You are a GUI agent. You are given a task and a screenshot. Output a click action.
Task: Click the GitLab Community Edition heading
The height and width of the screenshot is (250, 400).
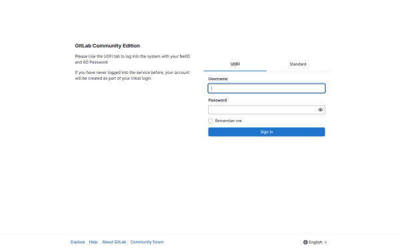coord(107,46)
